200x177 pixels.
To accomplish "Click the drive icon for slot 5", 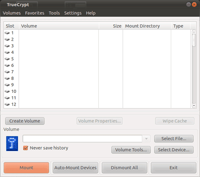I will tap(7, 59).
